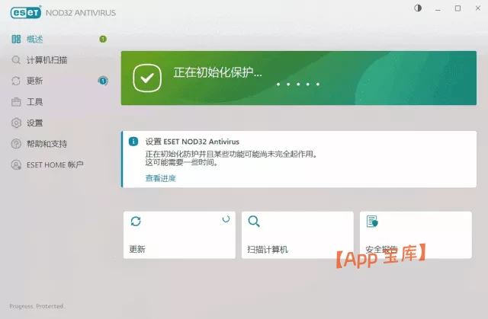The image size is (488, 319).
Task: Minimize the ESET window
Action: coord(438,8)
